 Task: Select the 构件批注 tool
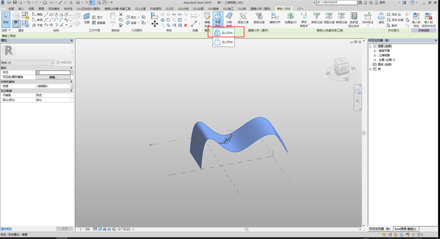368,19
